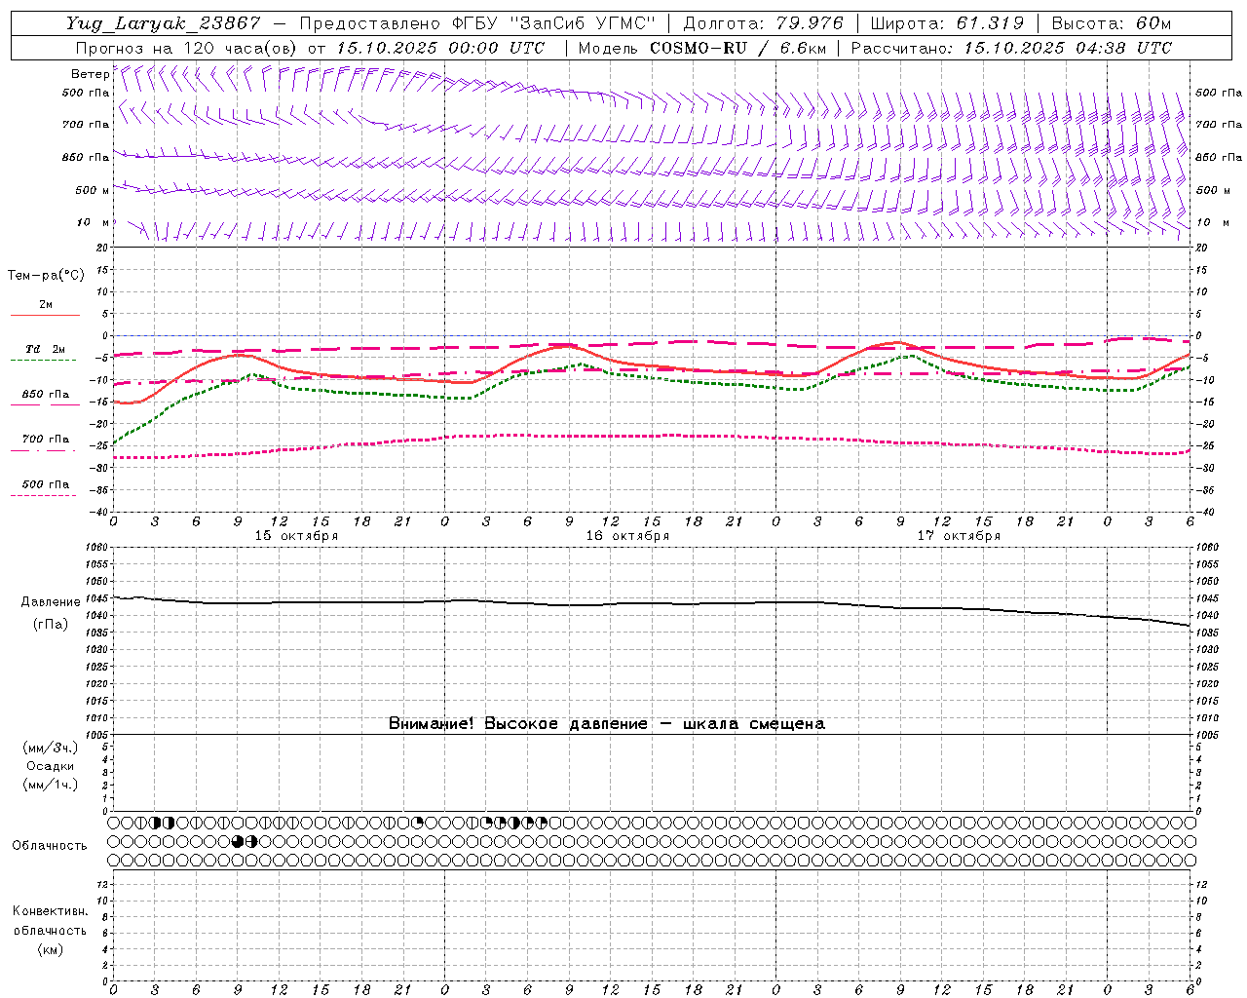
Task: Select the latitude value Широта: 61.319
Action: click(x=947, y=23)
